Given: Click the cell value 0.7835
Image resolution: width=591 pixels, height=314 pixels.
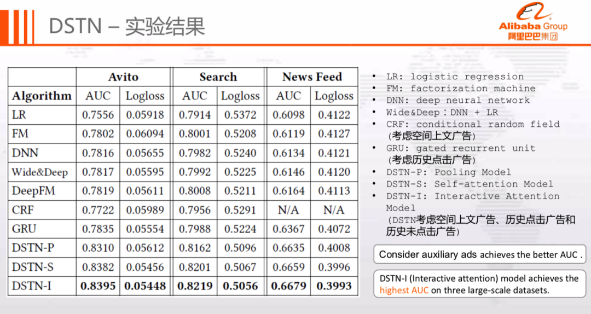Looking at the screenshot, I should 98,229.
